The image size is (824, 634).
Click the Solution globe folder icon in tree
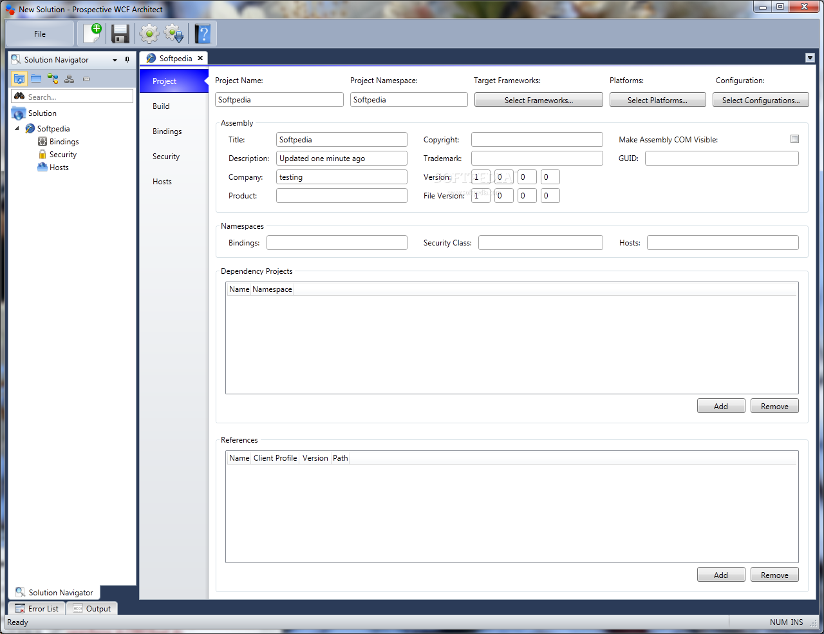click(19, 113)
